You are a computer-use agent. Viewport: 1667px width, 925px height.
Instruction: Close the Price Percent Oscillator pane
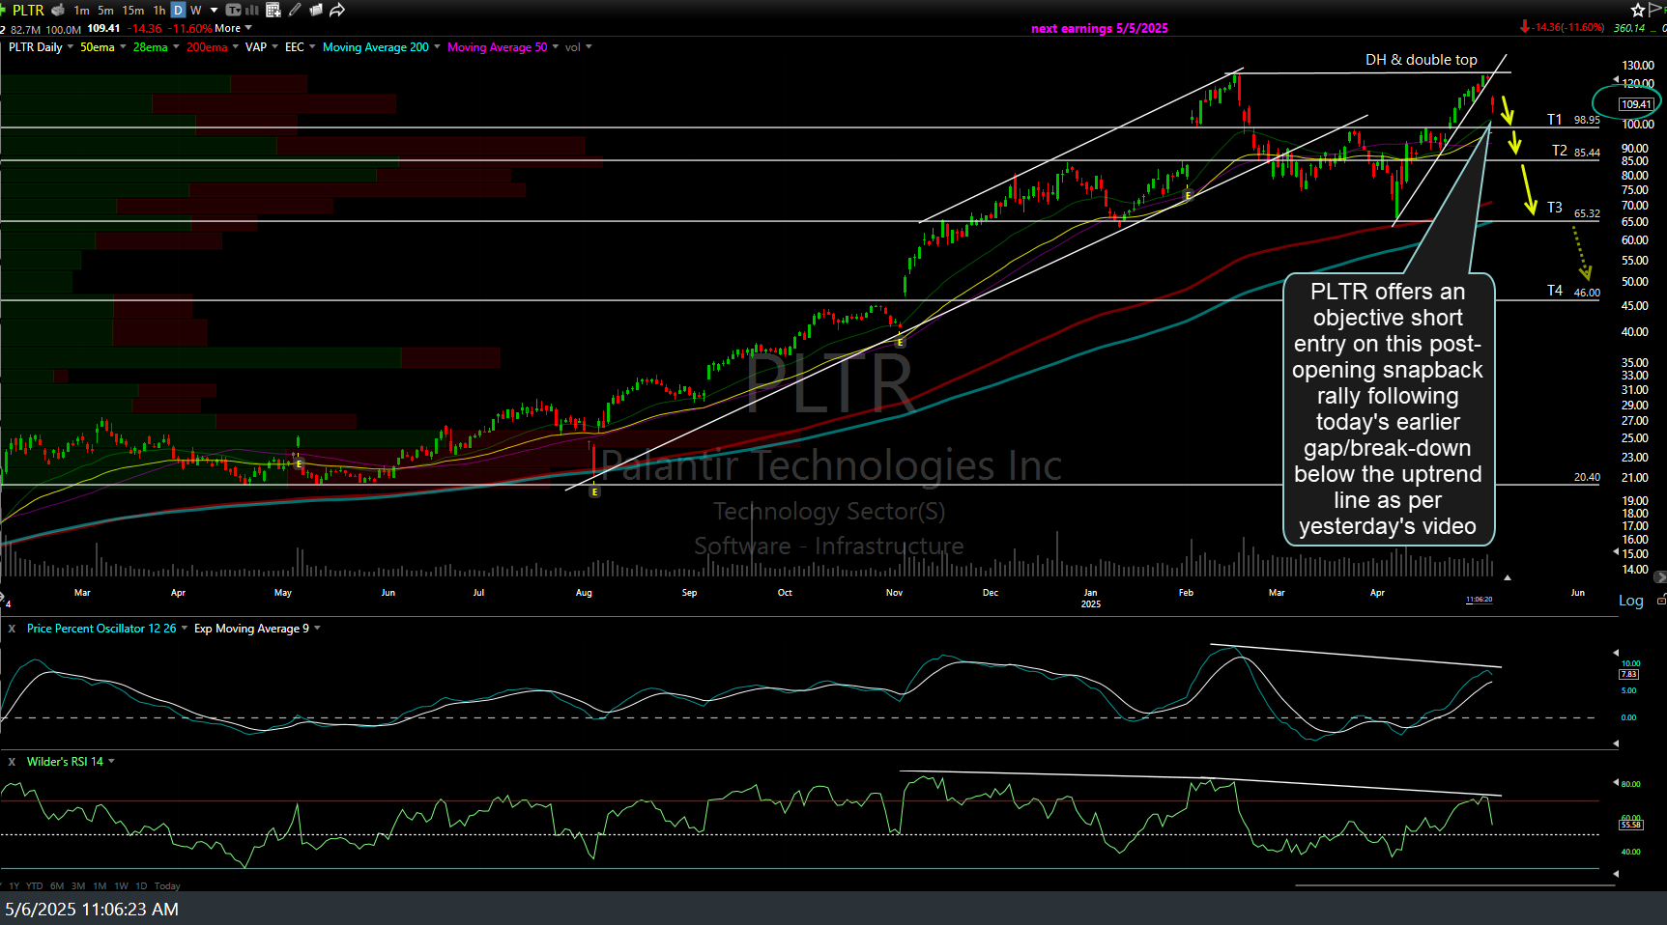tap(12, 629)
